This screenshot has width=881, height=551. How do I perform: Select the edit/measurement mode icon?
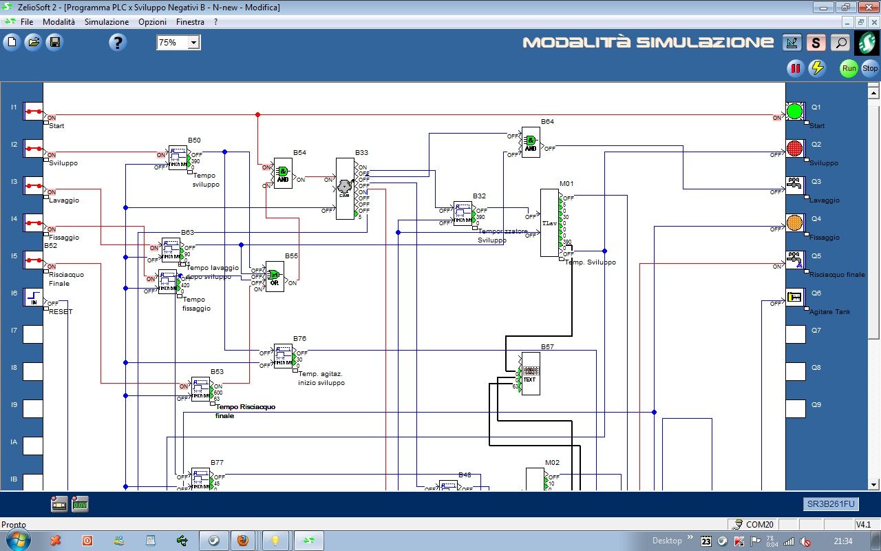792,42
